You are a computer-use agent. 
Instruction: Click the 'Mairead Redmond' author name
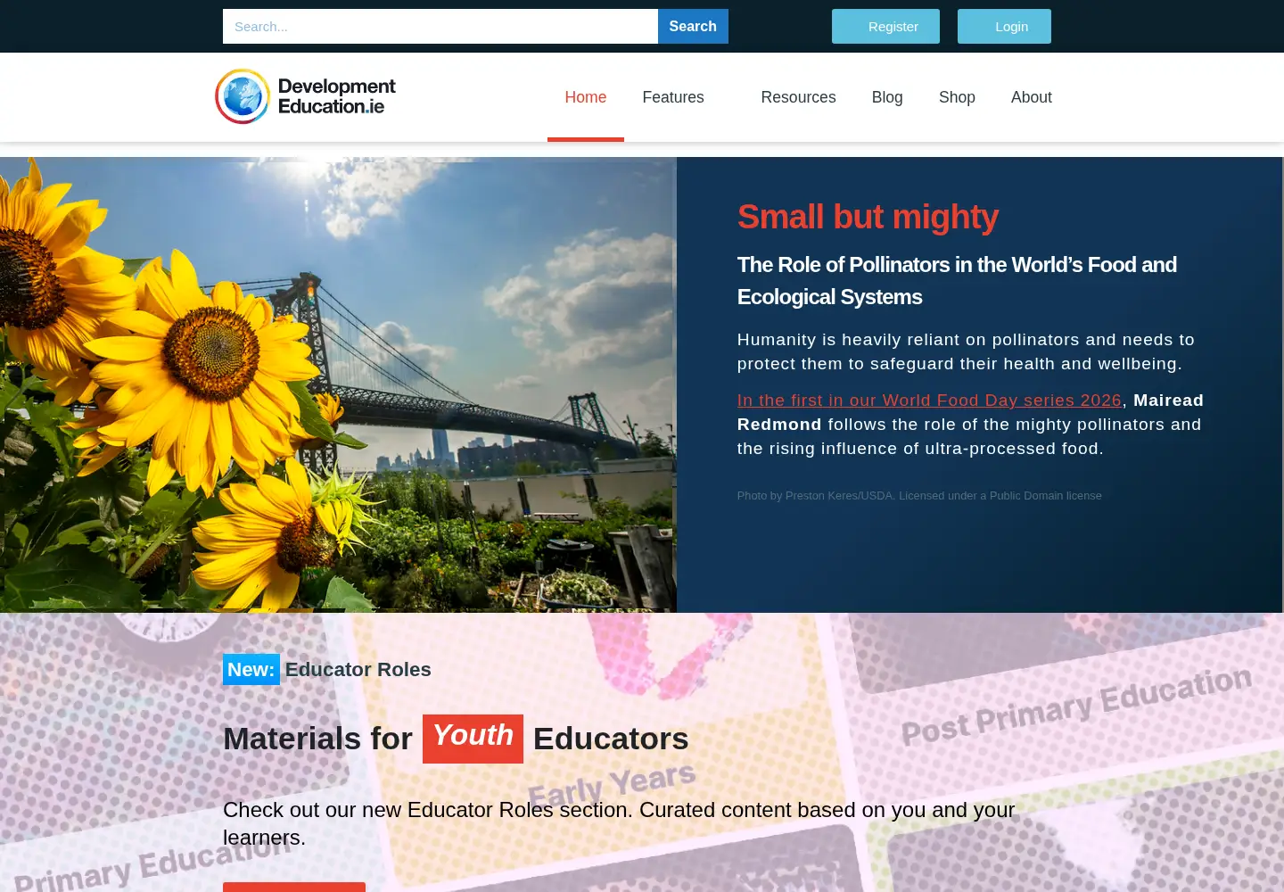[x=970, y=412]
